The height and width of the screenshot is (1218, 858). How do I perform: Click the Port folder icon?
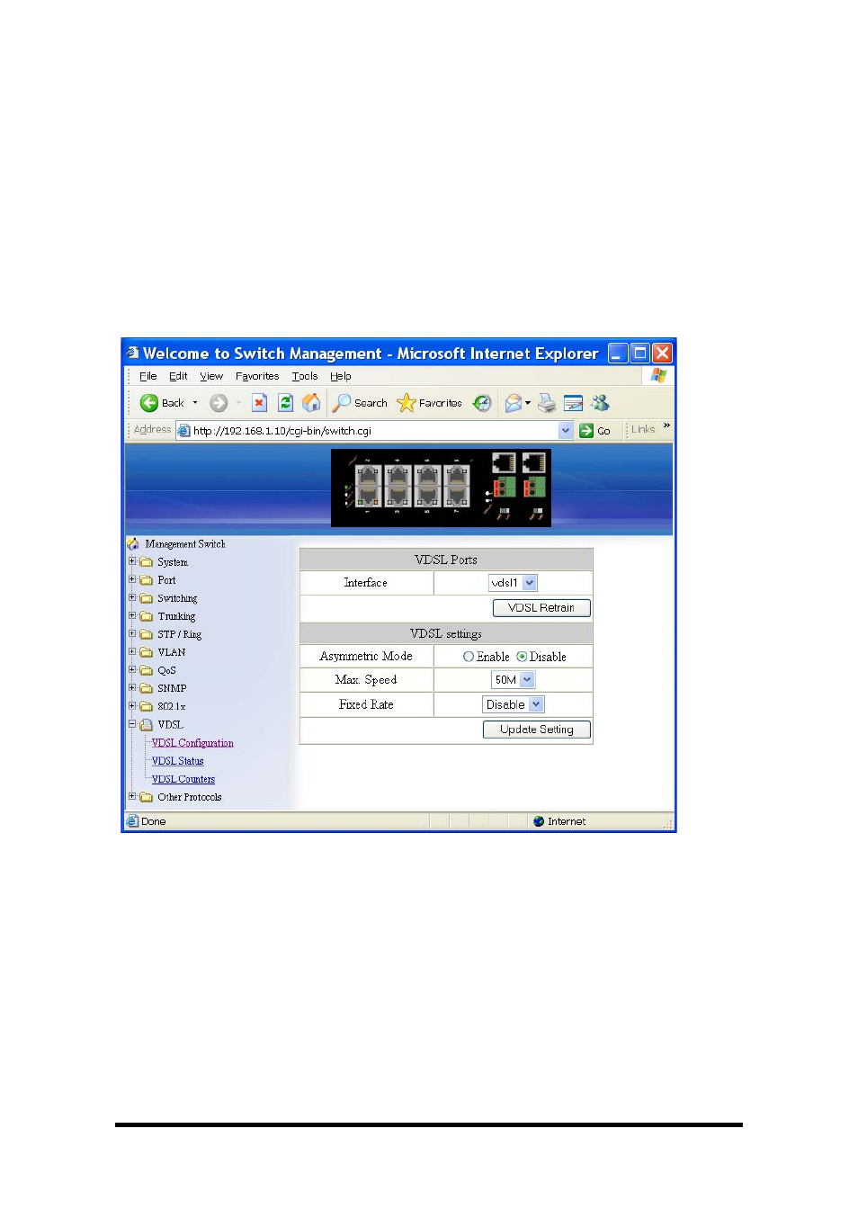pos(146,580)
